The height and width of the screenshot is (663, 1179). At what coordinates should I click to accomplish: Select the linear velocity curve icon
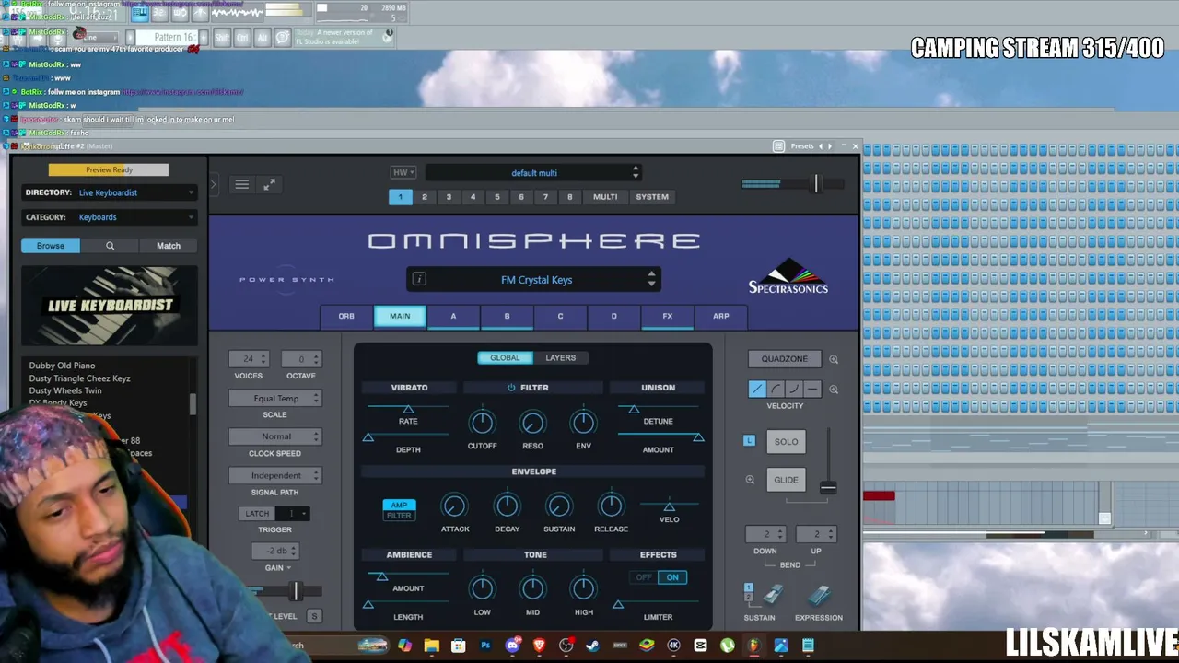(757, 390)
